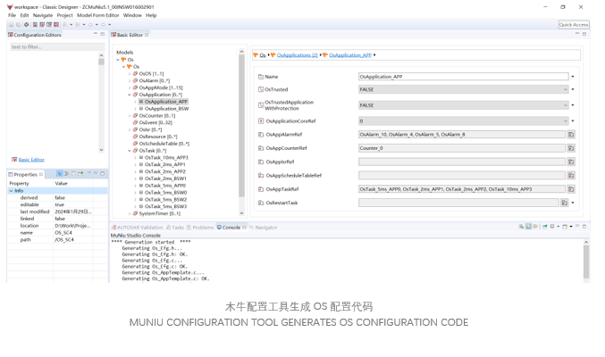
Task: Click the Save icon in main toolbar
Action: tap(12, 25)
